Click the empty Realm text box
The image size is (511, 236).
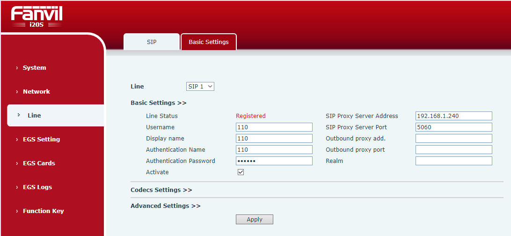pyautogui.click(x=453, y=161)
